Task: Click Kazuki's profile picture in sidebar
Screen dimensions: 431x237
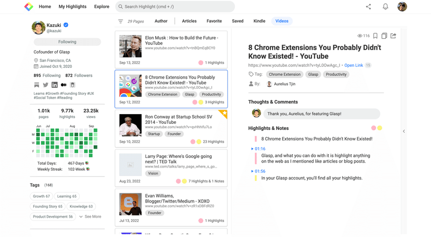Action: pyautogui.click(x=38, y=27)
